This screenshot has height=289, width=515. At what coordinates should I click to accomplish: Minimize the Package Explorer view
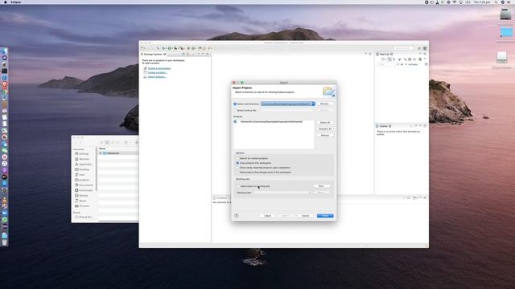[203, 54]
